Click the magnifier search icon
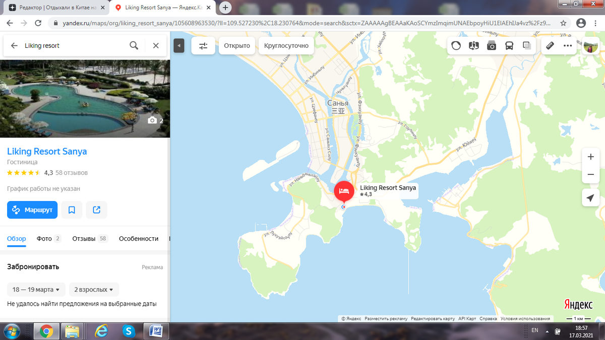Screen dimensions: 605x340 134,45
